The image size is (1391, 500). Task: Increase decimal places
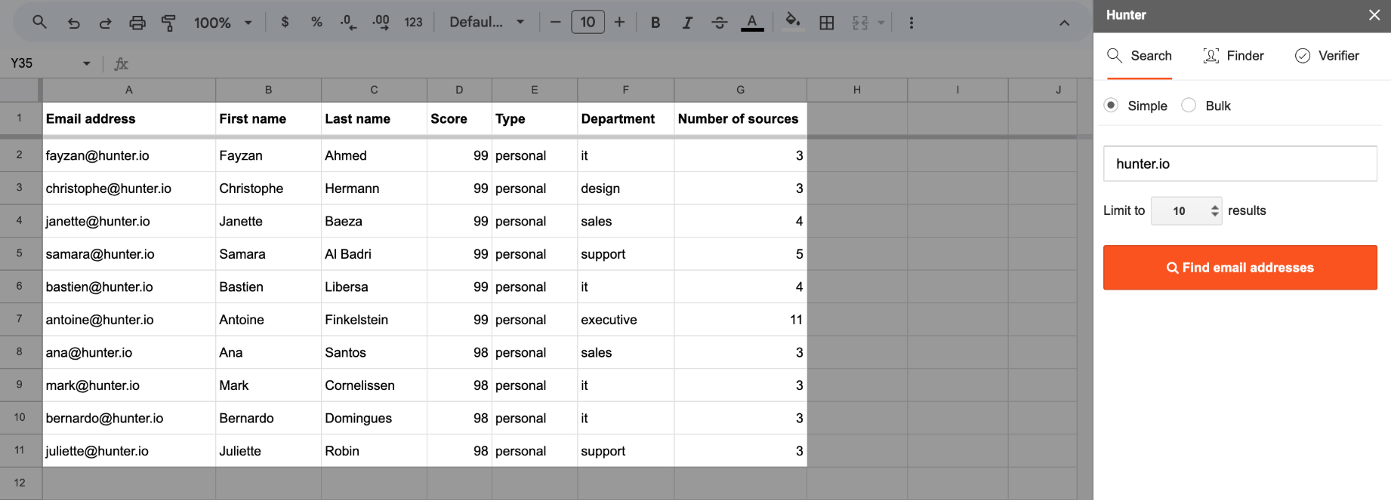click(x=381, y=23)
